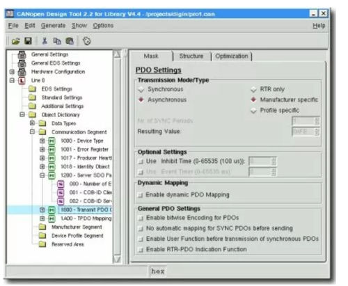Click the Standard Settings folder icon
Image resolution: width=348 pixels, height=286 pixels.
[32, 97]
